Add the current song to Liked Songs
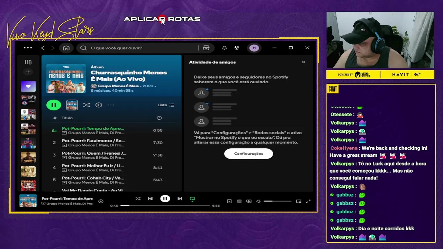 [101, 201]
